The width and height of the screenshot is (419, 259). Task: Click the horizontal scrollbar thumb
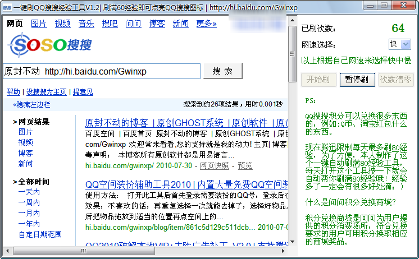84,251
